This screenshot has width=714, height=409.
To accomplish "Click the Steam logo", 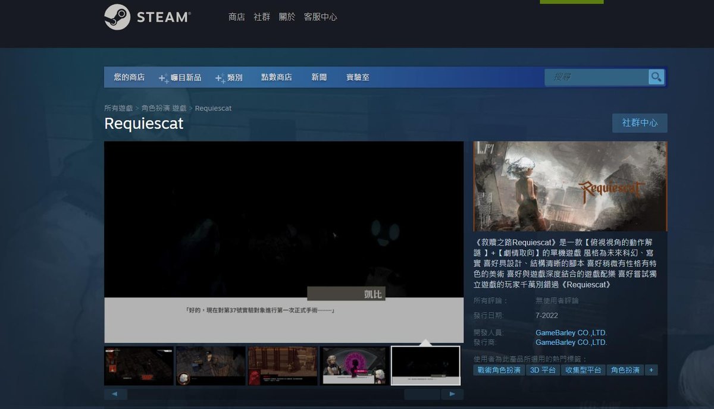I will coord(148,17).
